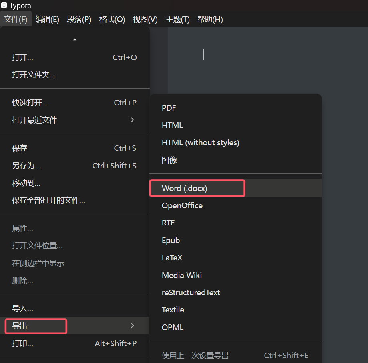Screen dimensions: 368x363
Task: Open the 帮助(H) menu
Action: point(210,19)
